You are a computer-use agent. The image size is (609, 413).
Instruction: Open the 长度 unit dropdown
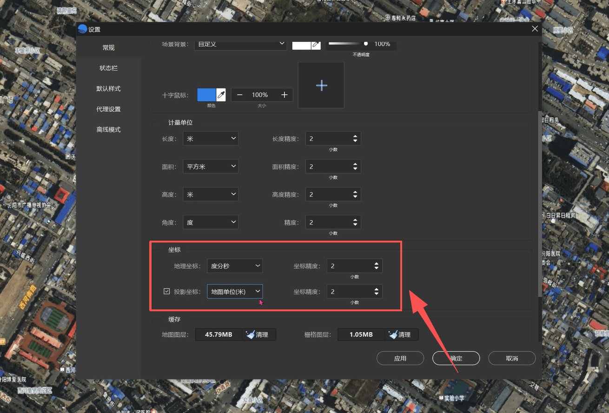[x=211, y=138]
